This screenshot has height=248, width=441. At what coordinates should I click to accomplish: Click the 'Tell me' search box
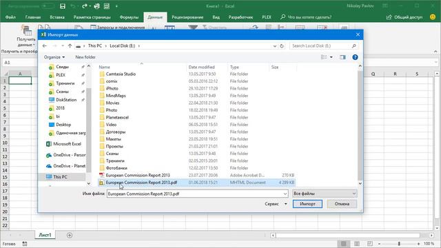click(306, 17)
